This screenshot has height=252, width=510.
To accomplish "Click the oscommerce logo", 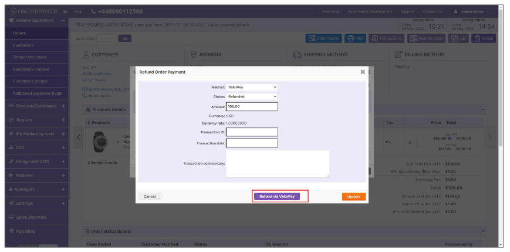I will pos(33,11).
